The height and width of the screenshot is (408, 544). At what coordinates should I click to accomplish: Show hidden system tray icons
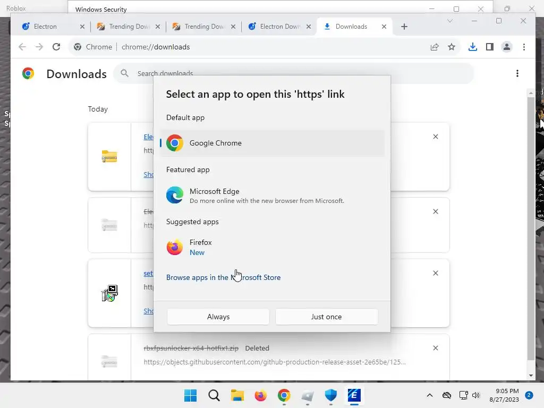pos(430,395)
